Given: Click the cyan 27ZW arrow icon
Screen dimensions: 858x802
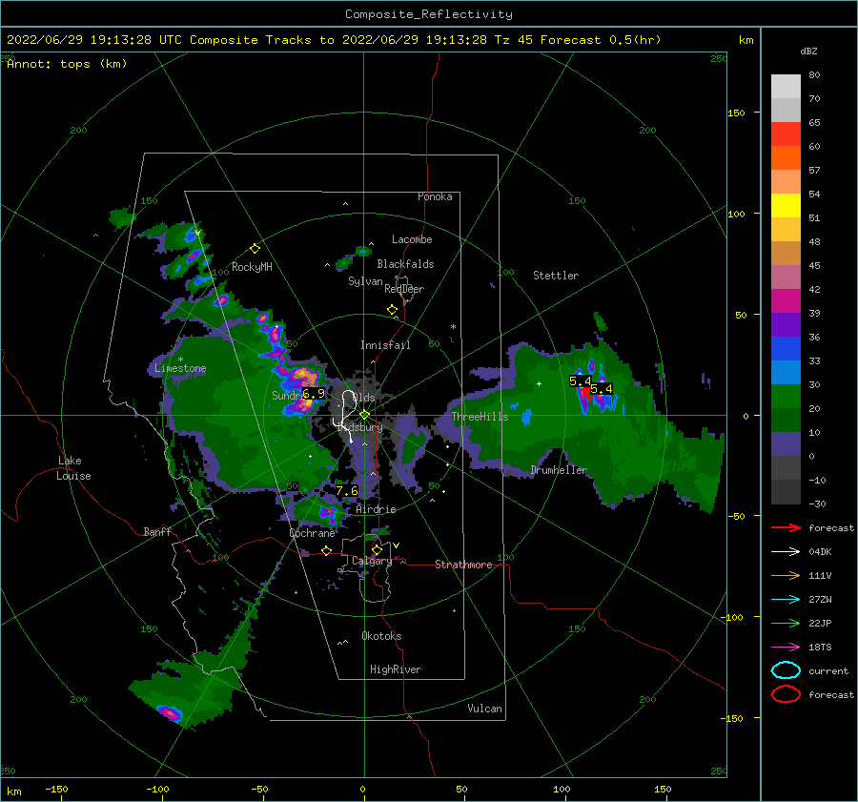Looking at the screenshot, I should coord(786,600).
